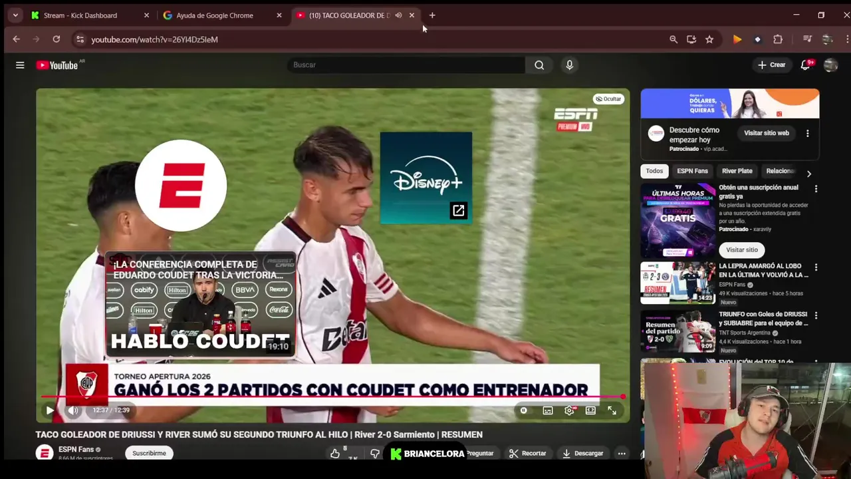Open a new browser tab
This screenshot has height=479, width=851.
coord(432,15)
